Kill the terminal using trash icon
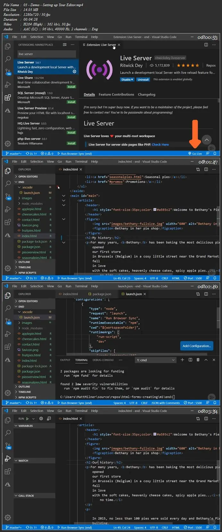 coord(198,360)
